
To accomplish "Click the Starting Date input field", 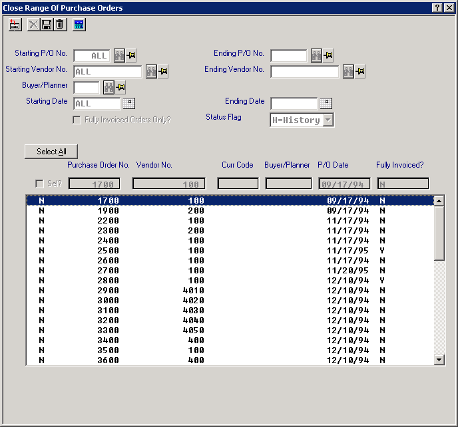I will coord(97,104).
